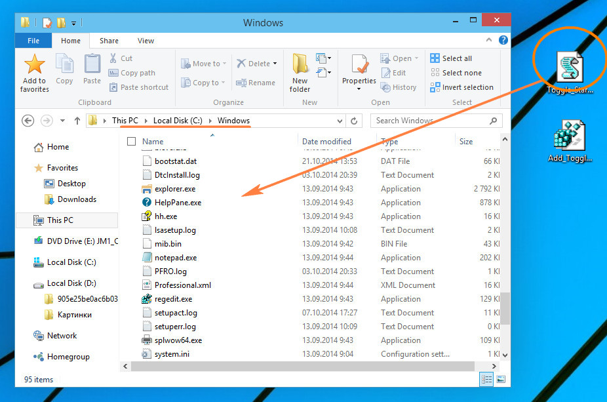This screenshot has height=402, width=607.
Task: Switch to the Home ribbon tab
Action: click(x=71, y=41)
